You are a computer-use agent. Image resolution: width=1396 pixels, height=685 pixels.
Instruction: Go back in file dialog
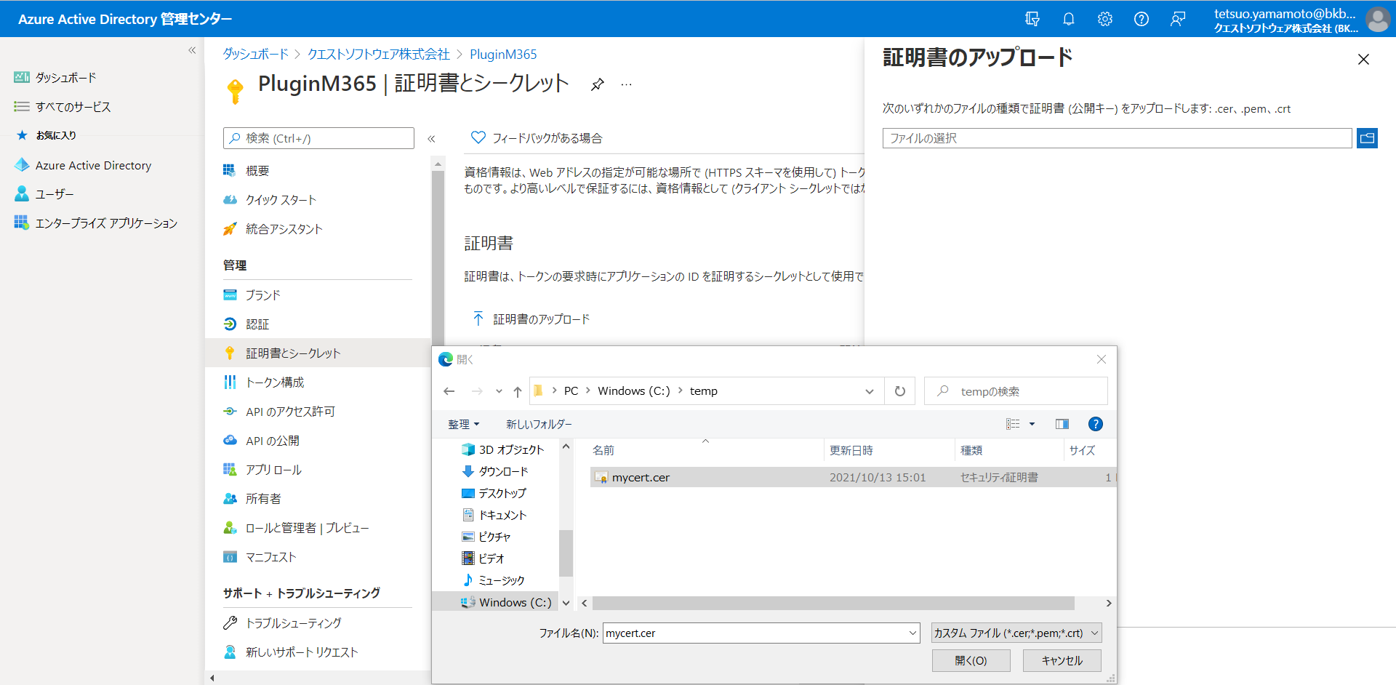[x=449, y=391]
